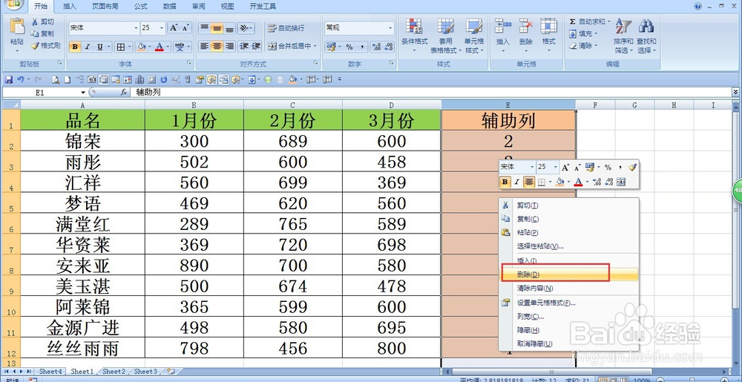The width and height of the screenshot is (742, 382).
Task: Switch to the Formulas (公式) tab
Action: tap(140, 6)
